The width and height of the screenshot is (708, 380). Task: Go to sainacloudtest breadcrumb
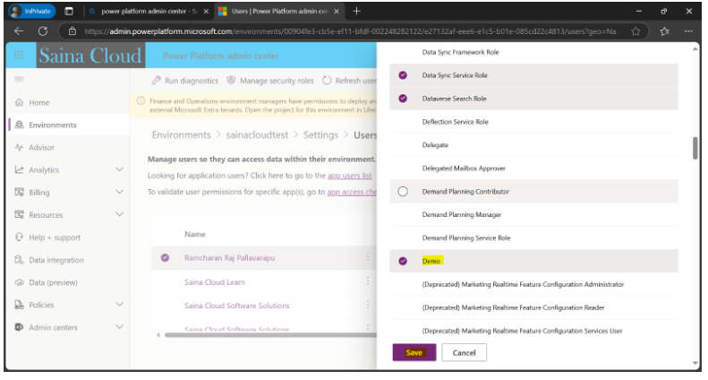tap(257, 134)
